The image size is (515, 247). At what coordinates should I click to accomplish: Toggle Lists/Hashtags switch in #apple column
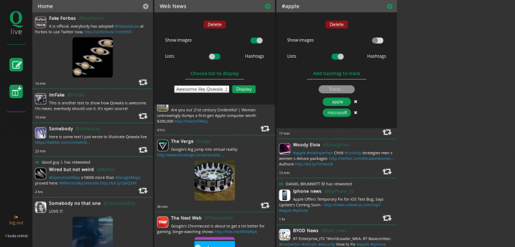coord(337,56)
